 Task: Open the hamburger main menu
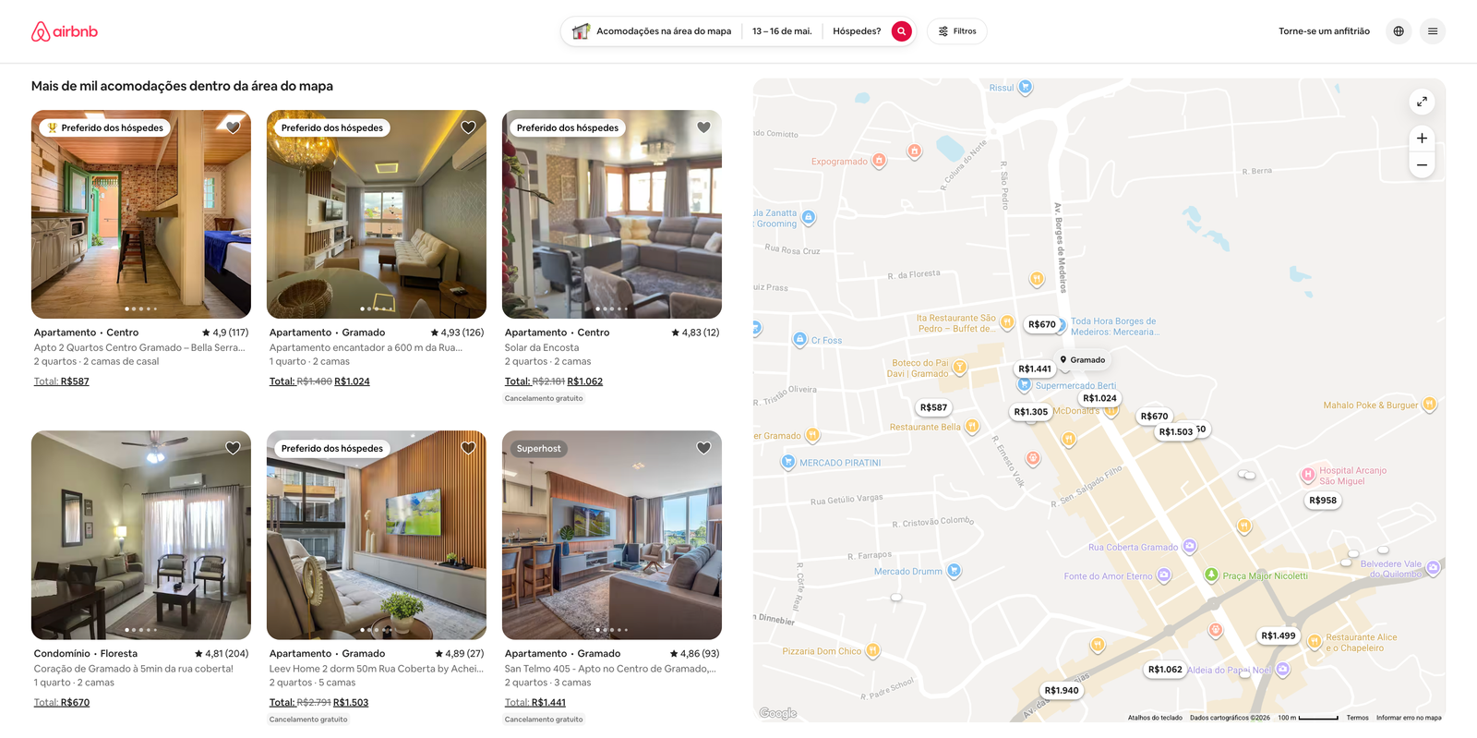[1432, 31]
